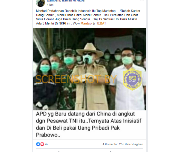Screen dimensions: 180x152
Task: Open the '4 Komentar' comments link
Action: click(x=110, y=144)
